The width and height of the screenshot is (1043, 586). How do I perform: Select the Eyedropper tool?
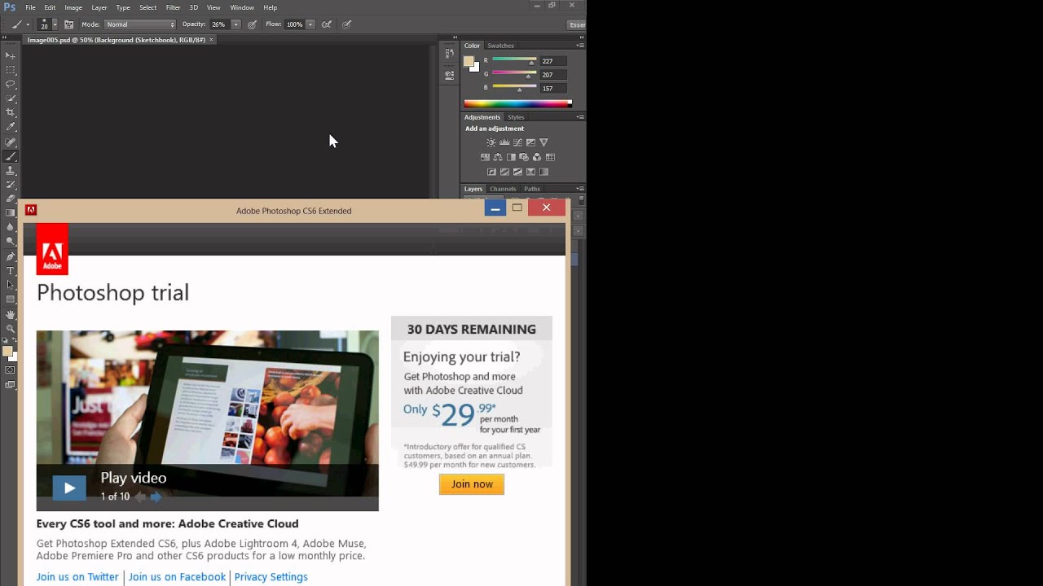(11, 127)
